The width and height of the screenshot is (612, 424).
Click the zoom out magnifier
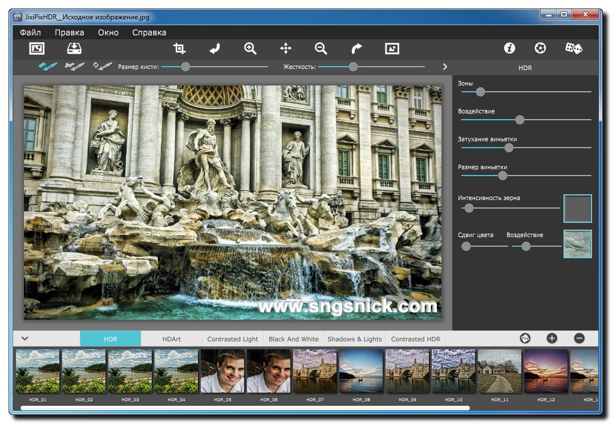321,48
